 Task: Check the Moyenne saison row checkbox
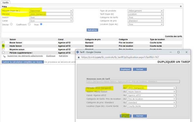click(3, 49)
